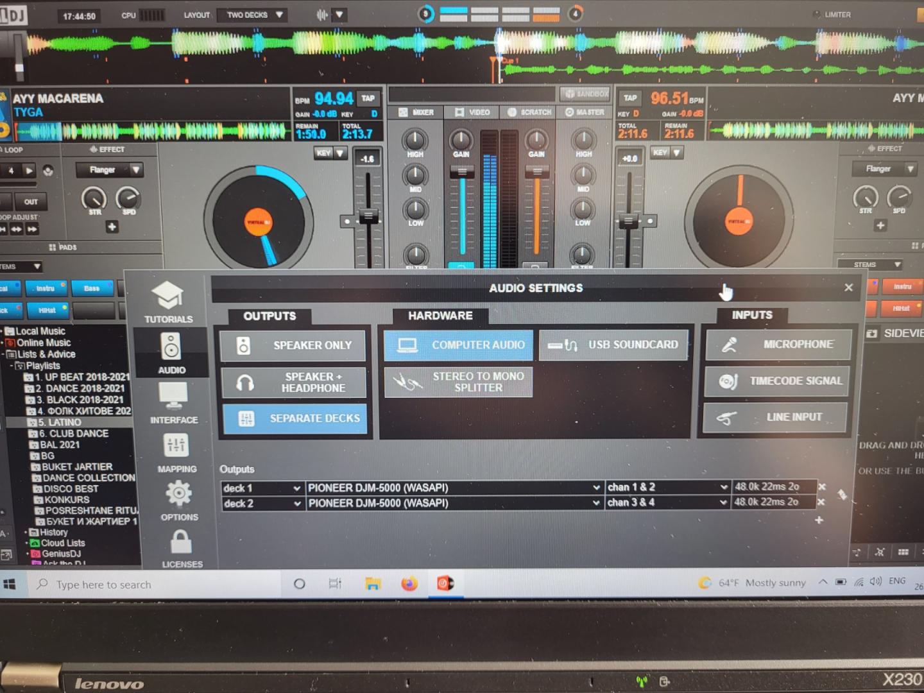The height and width of the screenshot is (693, 924).
Task: Switch to the Scratch tab
Action: 529,112
